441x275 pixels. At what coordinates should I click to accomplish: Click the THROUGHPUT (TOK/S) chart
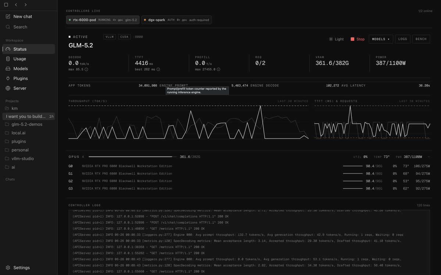click(x=188, y=122)
